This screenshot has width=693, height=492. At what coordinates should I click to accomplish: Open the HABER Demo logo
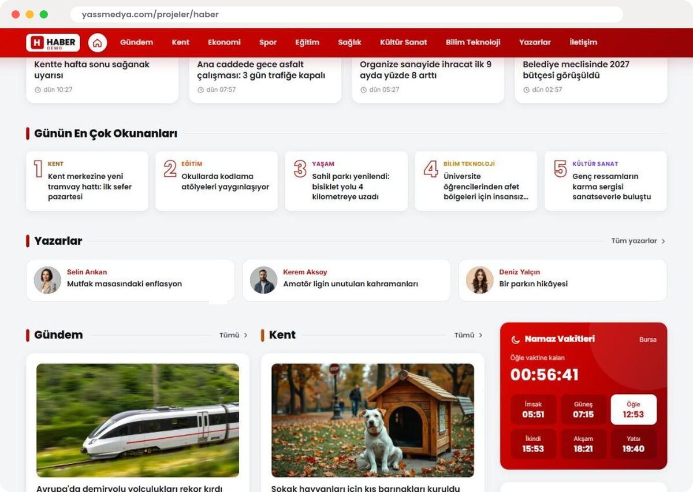coord(53,43)
